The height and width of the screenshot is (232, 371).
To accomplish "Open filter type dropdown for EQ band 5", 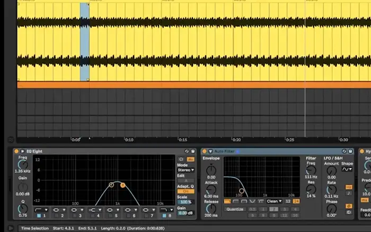I will [x=112, y=210].
